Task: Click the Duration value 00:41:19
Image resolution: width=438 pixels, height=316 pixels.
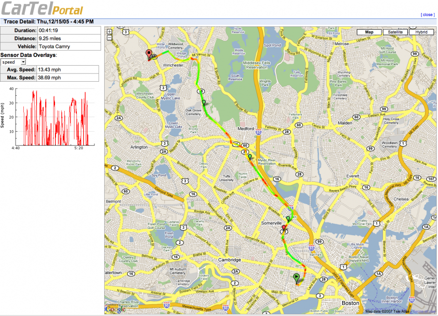Action: [x=48, y=31]
